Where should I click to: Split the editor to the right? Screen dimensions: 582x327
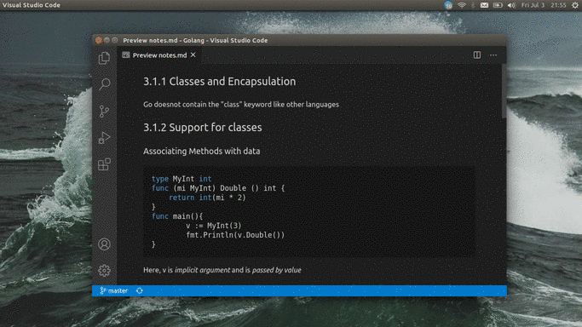click(477, 54)
